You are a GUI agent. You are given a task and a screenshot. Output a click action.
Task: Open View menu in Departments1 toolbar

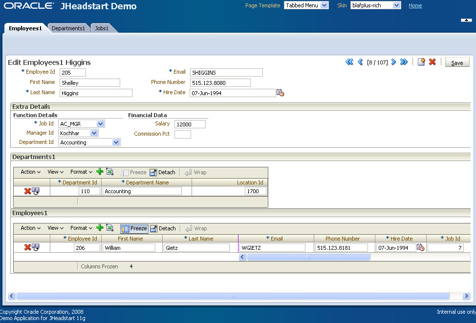[56, 172]
